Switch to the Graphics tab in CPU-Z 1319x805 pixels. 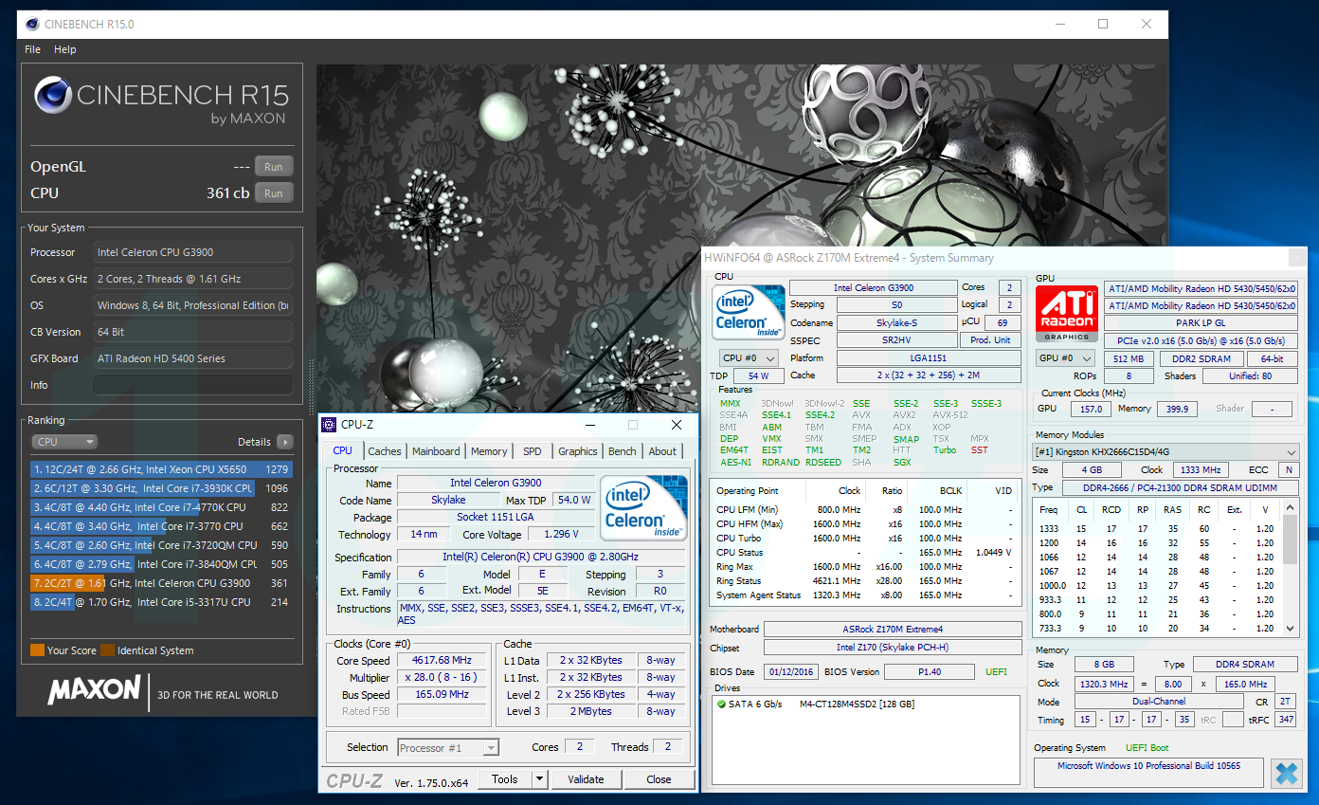[577, 451]
